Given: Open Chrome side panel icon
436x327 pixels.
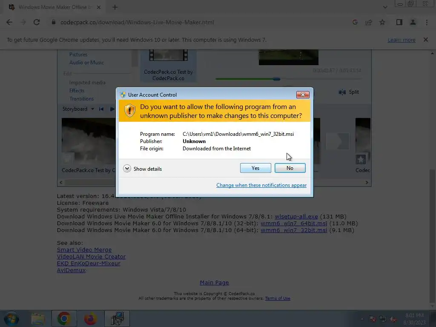Looking at the screenshot, I should (399, 22).
